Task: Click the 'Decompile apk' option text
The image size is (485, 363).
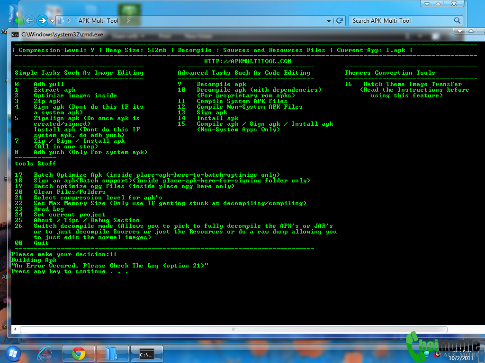Action: [x=222, y=84]
